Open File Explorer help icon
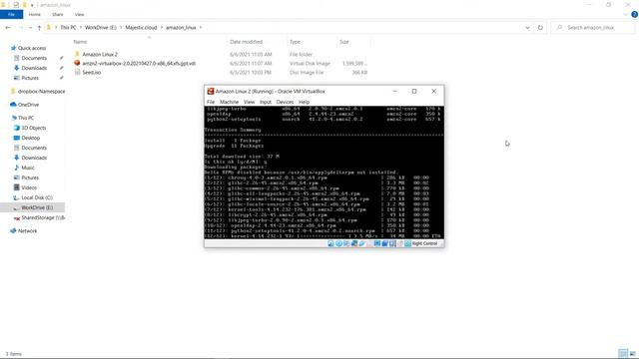The image size is (639, 359). pos(634,14)
